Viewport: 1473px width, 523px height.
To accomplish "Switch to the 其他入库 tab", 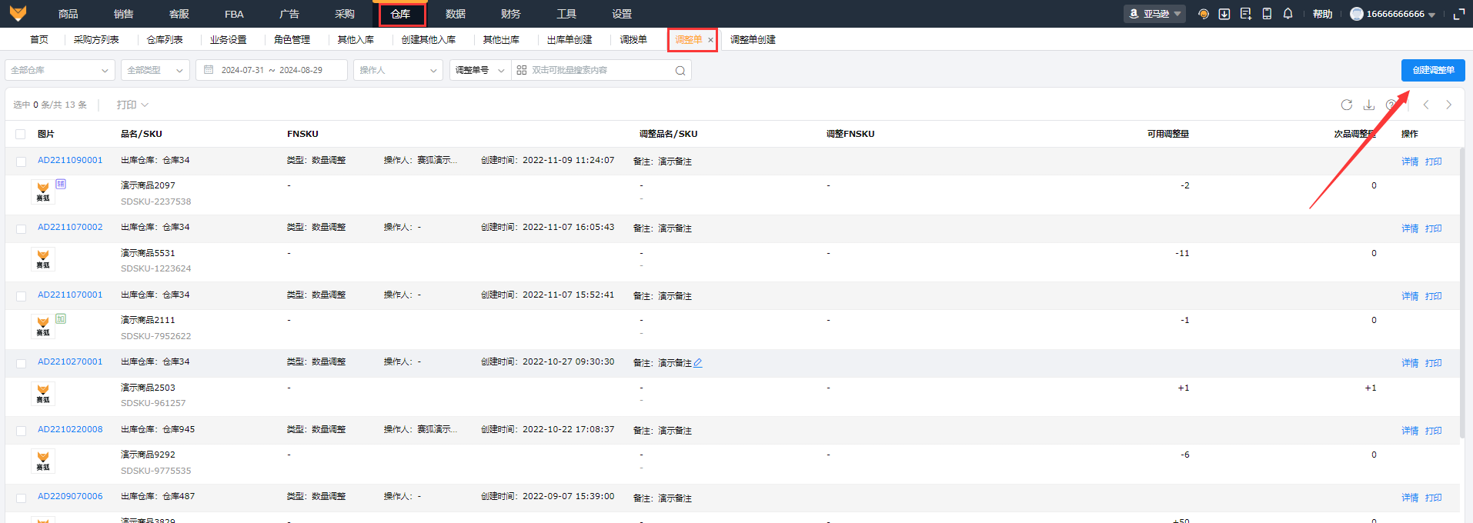I will pos(356,40).
